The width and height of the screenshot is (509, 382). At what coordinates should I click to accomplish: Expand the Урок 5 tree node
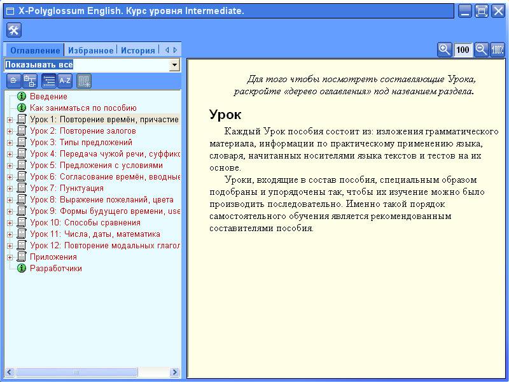click(x=10, y=166)
